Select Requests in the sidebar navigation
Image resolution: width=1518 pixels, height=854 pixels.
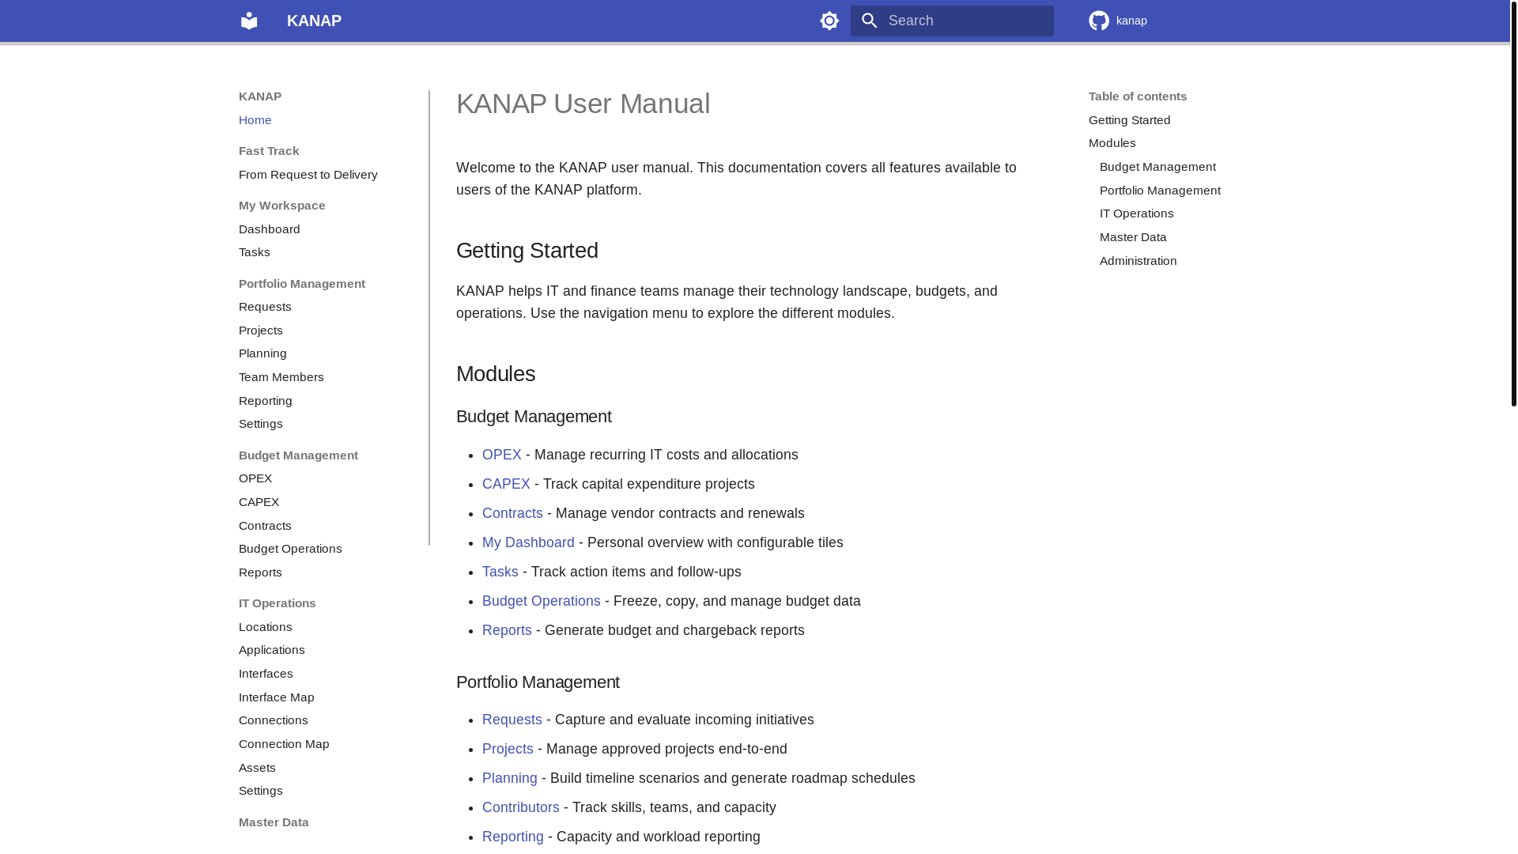[265, 307]
